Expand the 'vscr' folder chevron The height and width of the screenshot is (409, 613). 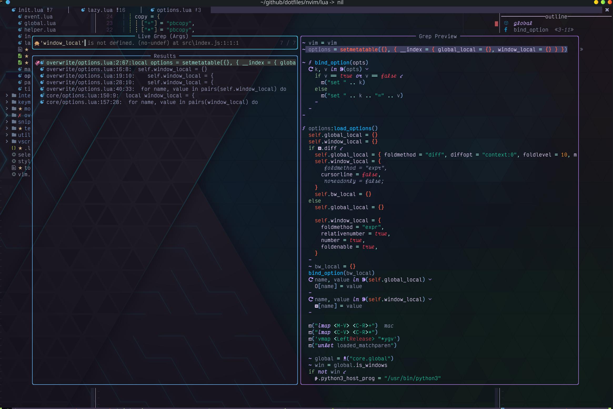tap(7, 142)
